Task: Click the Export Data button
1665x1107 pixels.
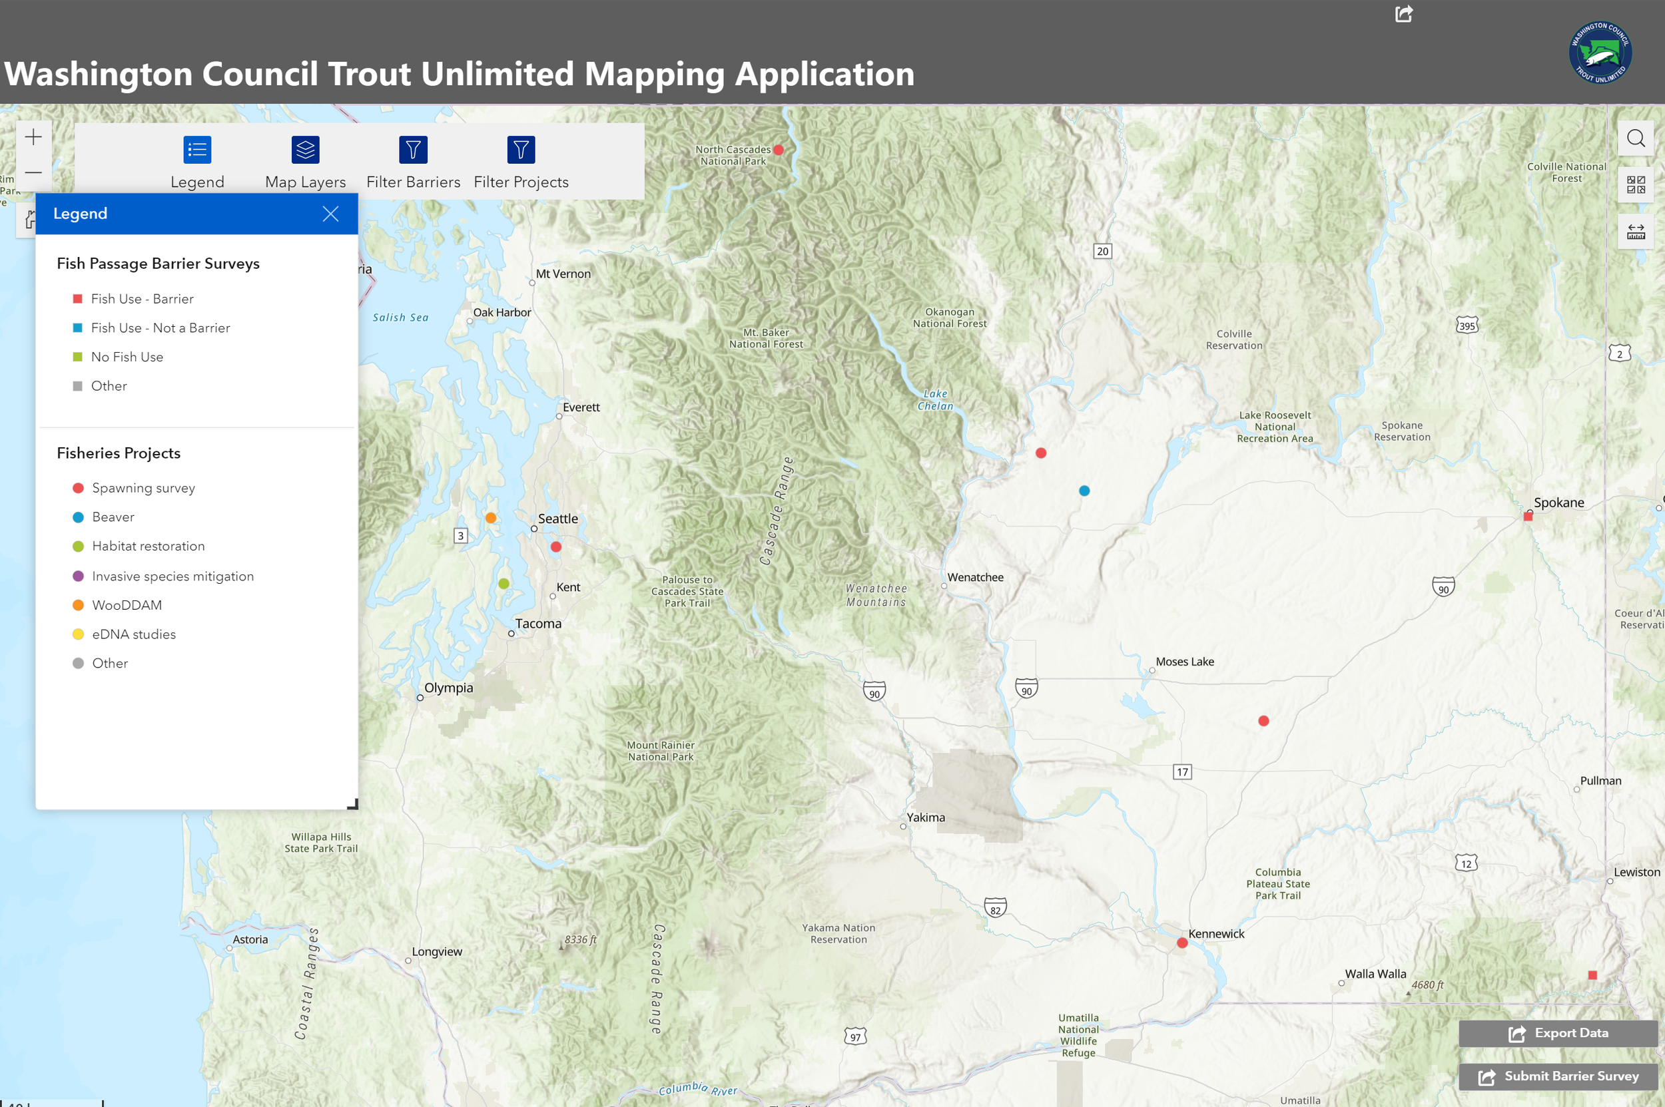Action: pyautogui.click(x=1558, y=1033)
